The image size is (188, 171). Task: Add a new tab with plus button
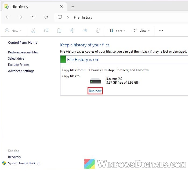[x=73, y=7]
